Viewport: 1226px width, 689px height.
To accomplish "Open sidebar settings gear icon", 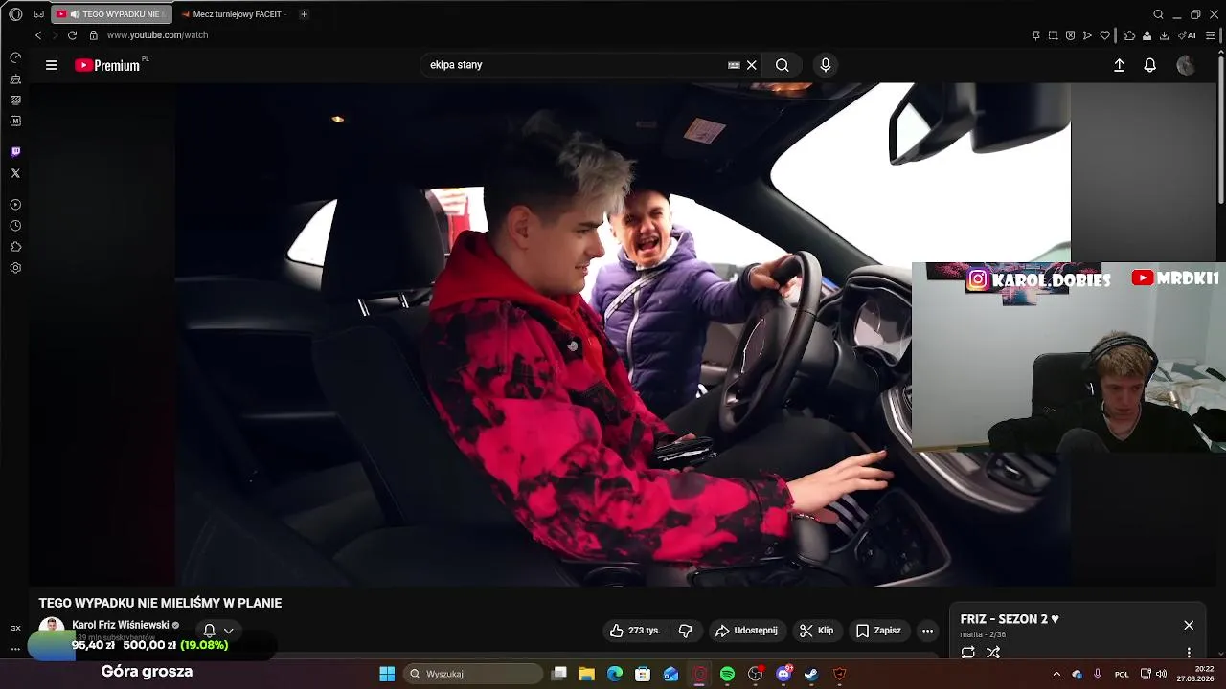I will tap(15, 268).
